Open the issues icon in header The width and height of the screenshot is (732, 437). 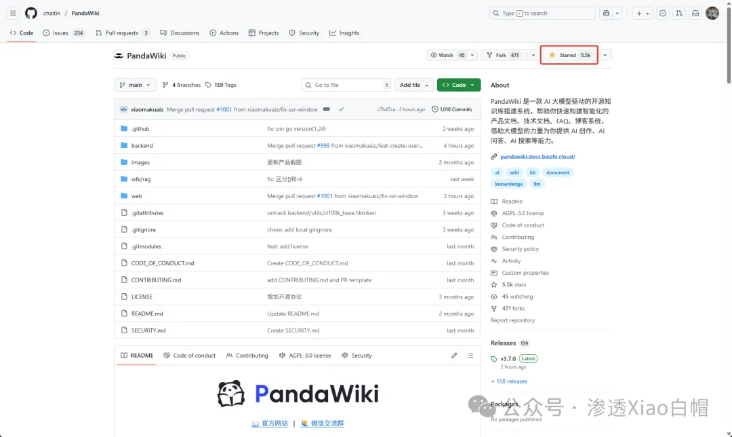pos(662,13)
